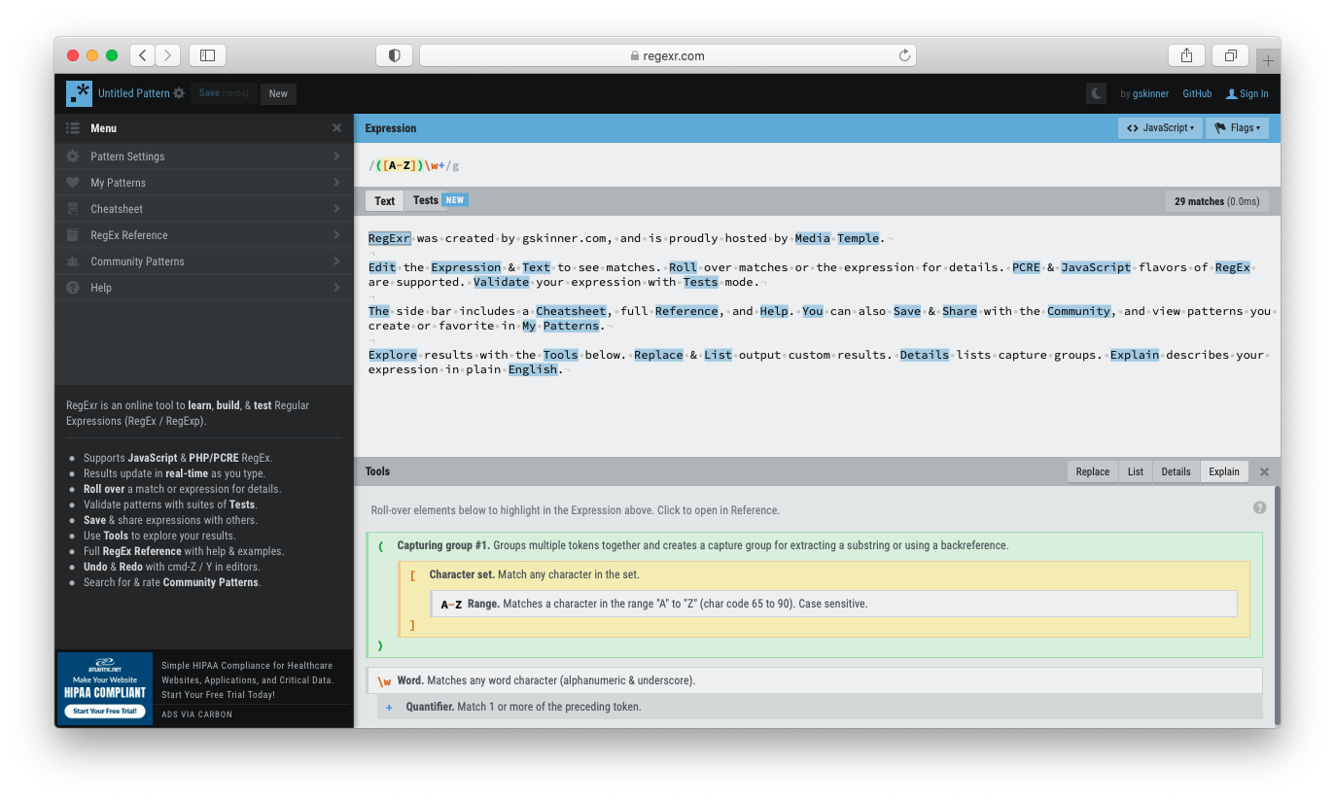
Task: Click the highlighted match 'RegExr' in text
Action: point(390,238)
